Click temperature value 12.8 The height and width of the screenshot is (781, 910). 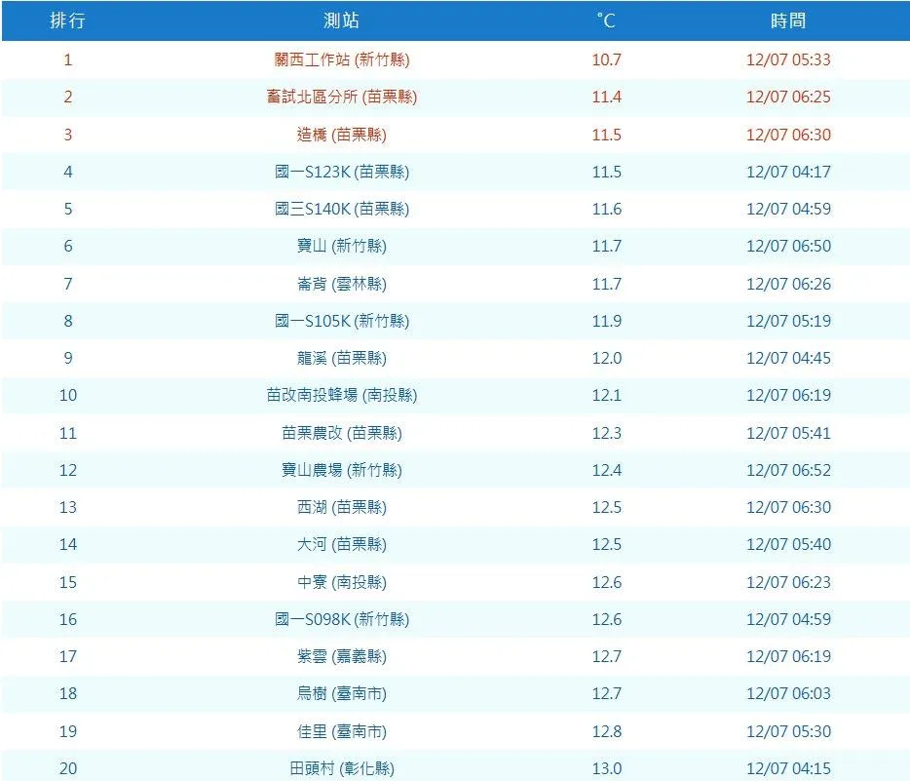coord(606,731)
